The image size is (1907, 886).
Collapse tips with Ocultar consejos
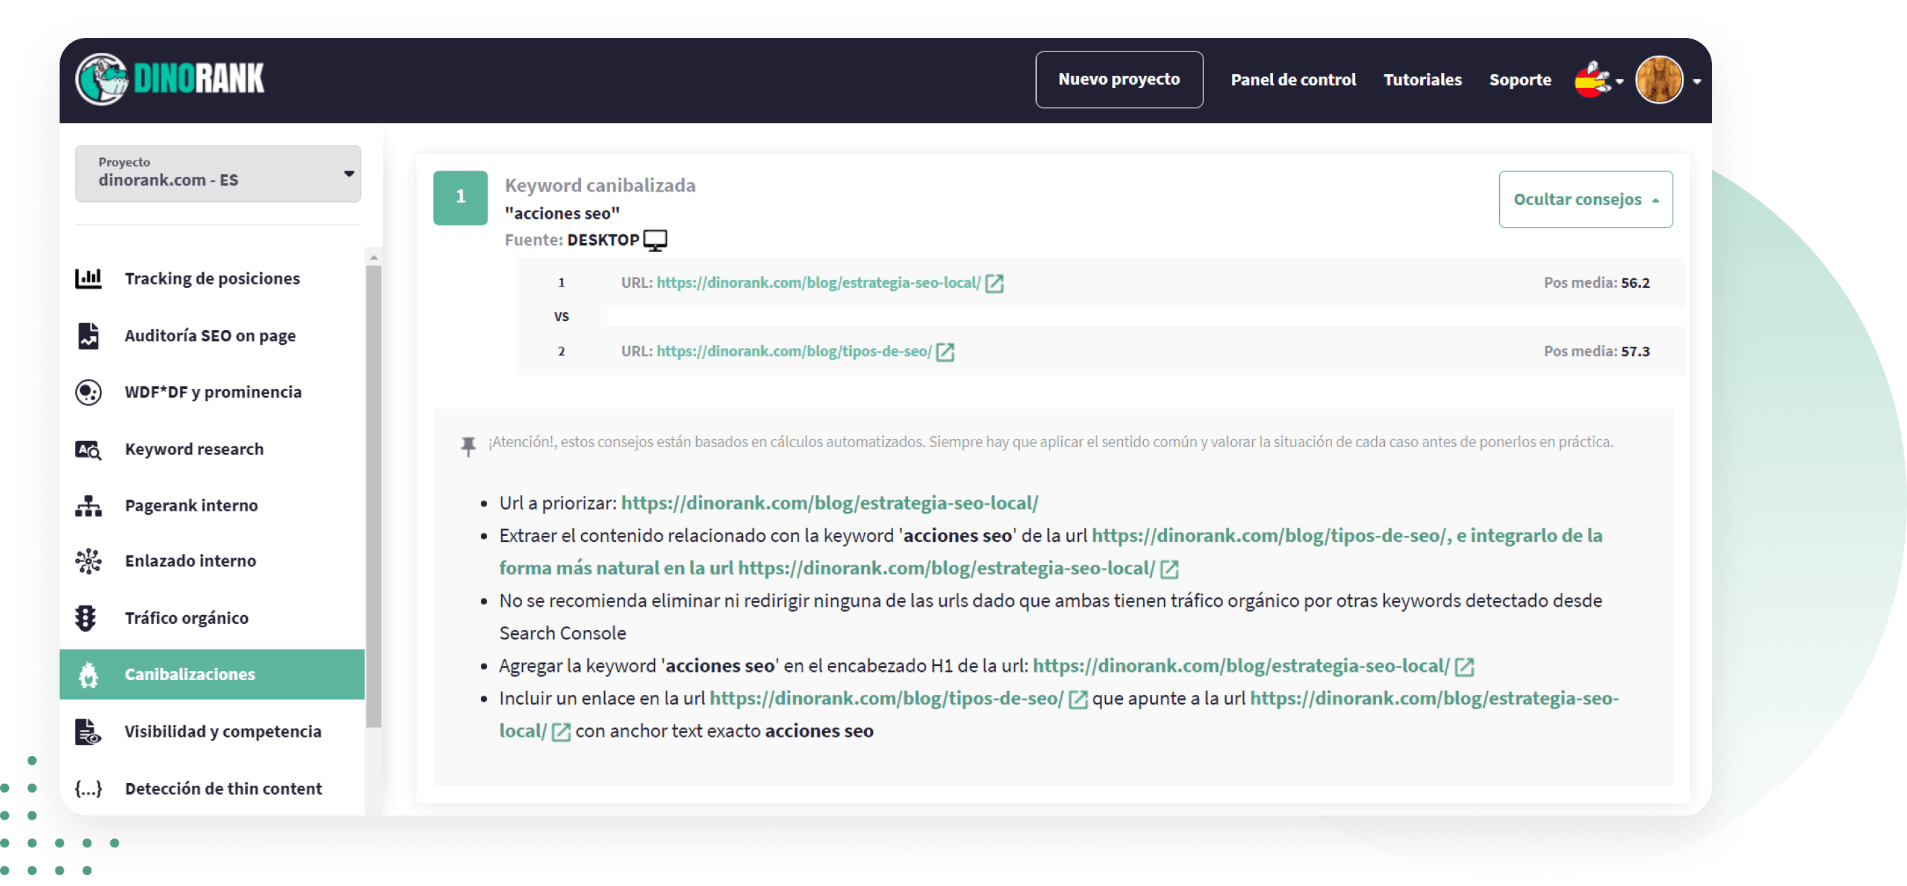tap(1585, 200)
